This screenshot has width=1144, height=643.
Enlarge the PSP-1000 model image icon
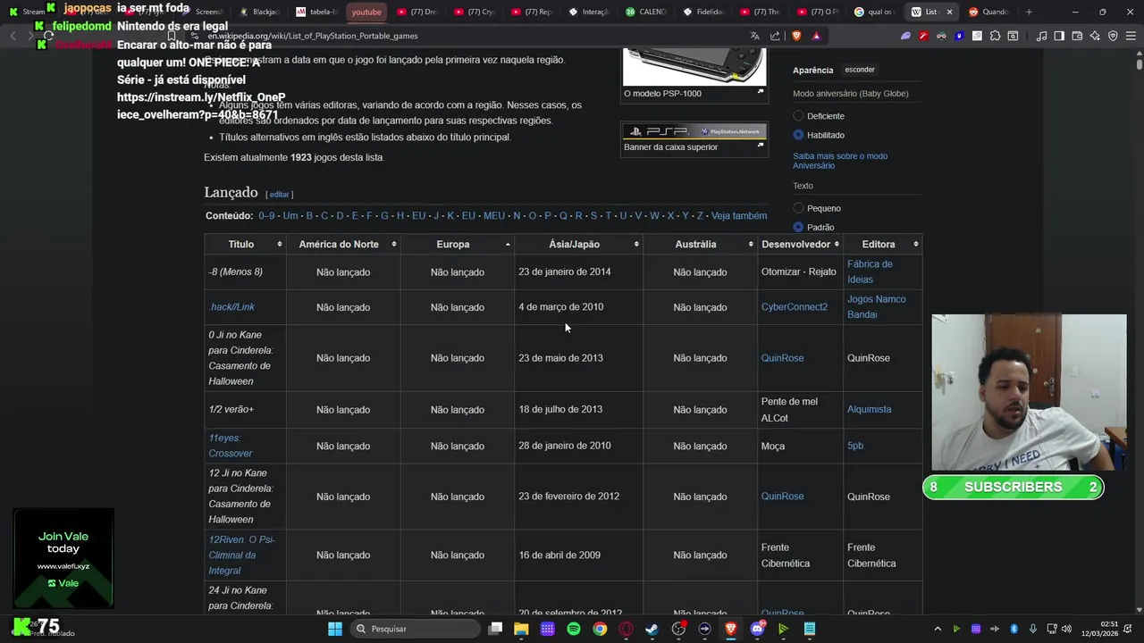pos(761,91)
